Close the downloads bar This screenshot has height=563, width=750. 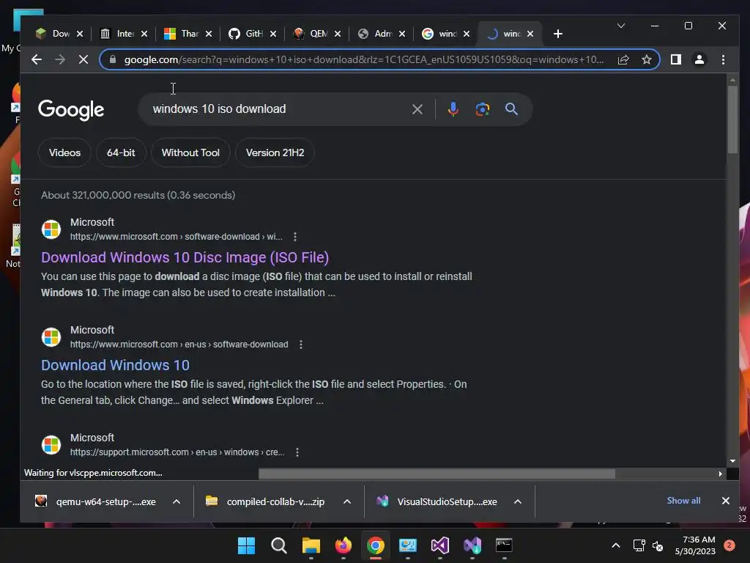pyautogui.click(x=725, y=501)
